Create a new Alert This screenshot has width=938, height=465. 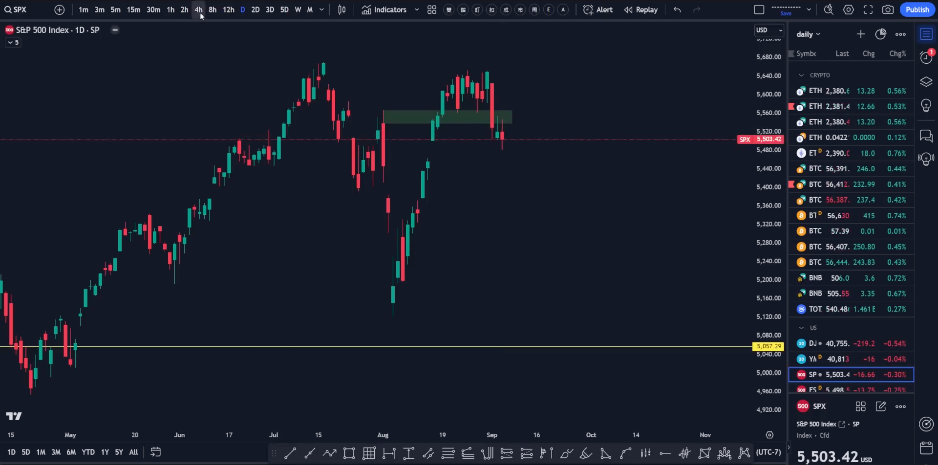598,10
